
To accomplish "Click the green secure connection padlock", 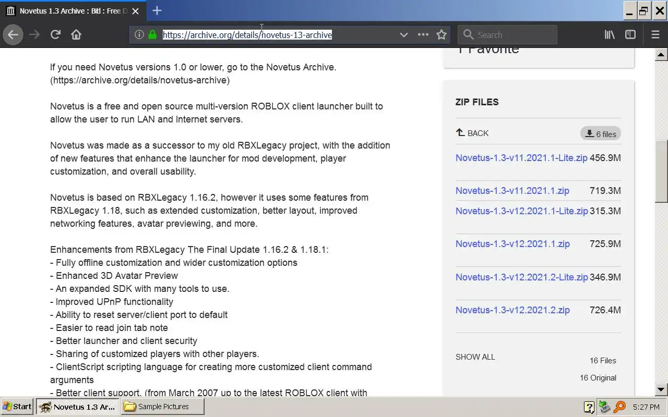I will 152,35.
